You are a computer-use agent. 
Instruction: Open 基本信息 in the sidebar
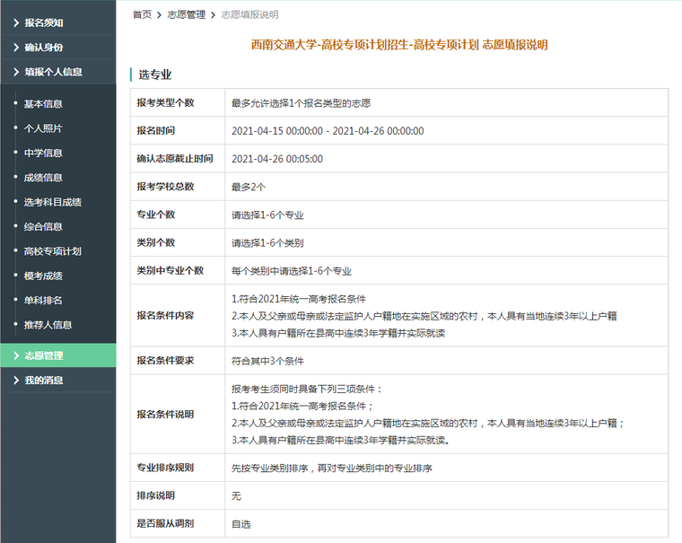coord(43,104)
